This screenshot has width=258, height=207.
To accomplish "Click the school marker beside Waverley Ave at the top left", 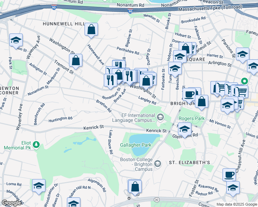I will coord(16,40).
